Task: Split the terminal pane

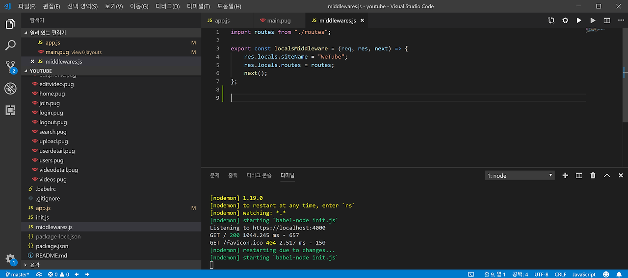Action: coord(579,175)
